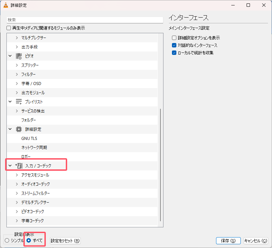The height and width of the screenshot is (248, 272).
Task: Click the 入力 / コーデック category icon
Action: point(20,166)
